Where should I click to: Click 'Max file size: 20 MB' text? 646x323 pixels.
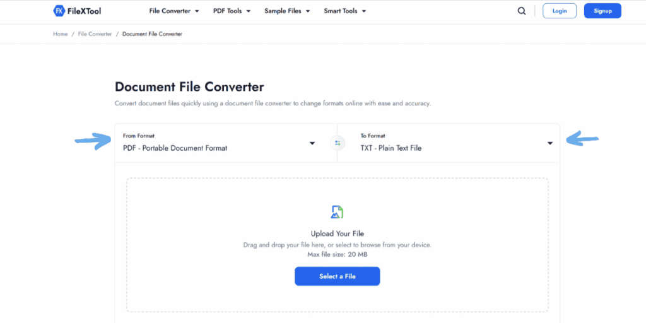tap(338, 254)
